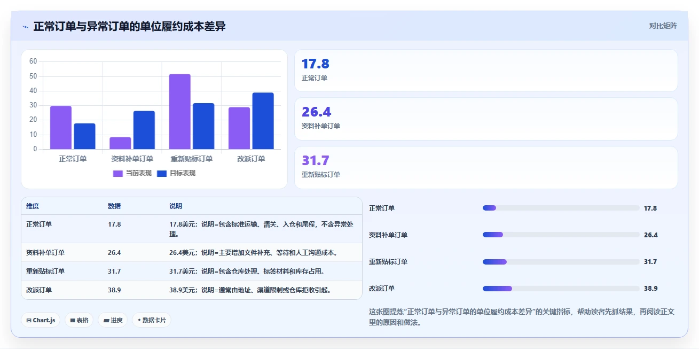This screenshot has height=349, width=699.
Task: Select the 17.8 正常订单 data card
Action: click(x=486, y=71)
